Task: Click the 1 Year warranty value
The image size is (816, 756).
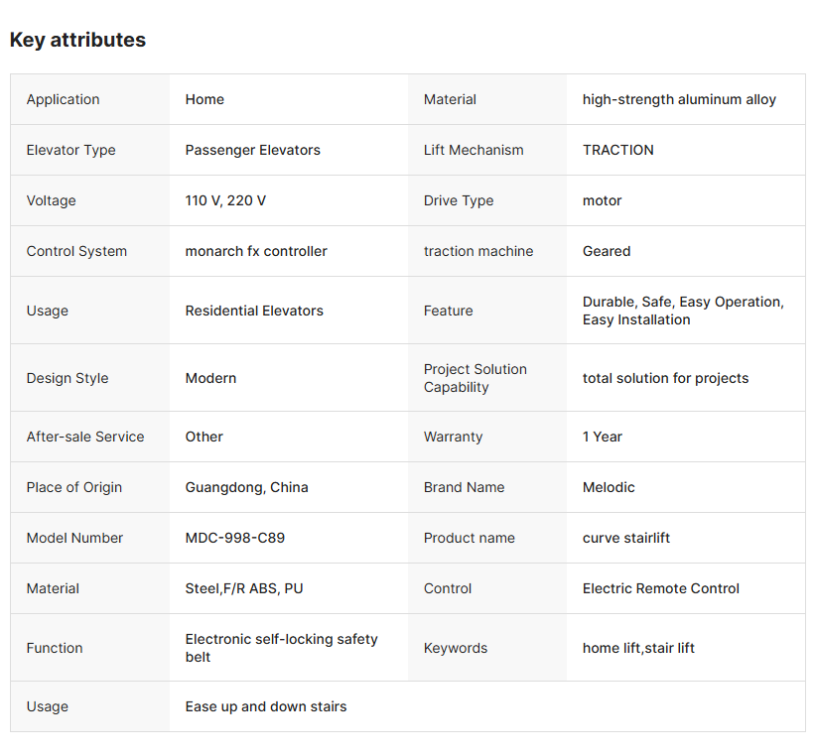Action: click(x=602, y=437)
